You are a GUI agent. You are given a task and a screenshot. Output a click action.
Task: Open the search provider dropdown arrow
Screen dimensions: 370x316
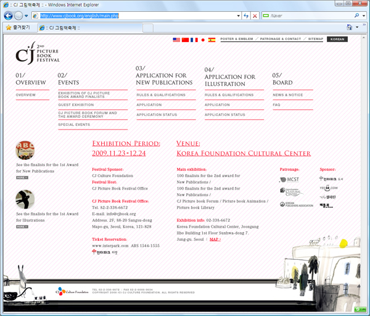click(364, 16)
